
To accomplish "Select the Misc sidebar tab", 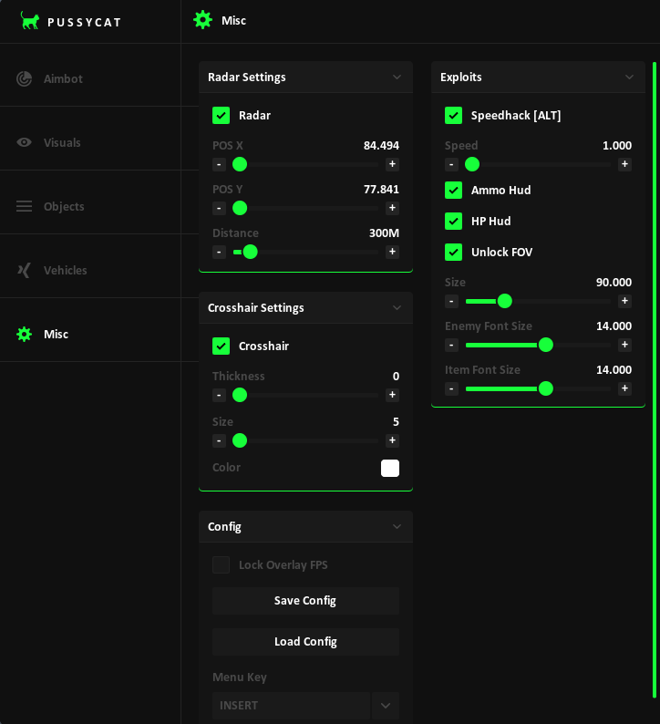I will (x=55, y=335).
